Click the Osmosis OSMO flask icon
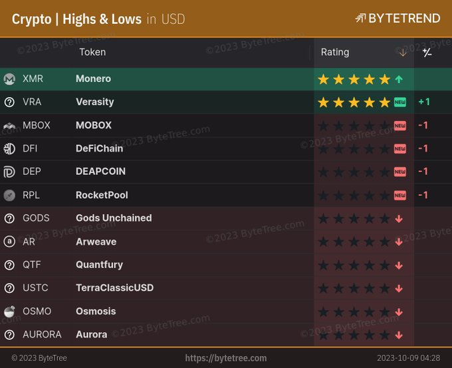Image resolution: width=452 pixels, height=368 pixels. pyautogui.click(x=9, y=311)
